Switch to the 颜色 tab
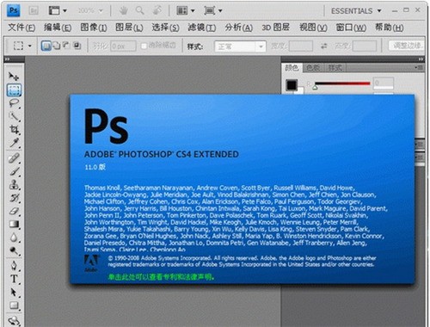The width and height of the screenshot is (430, 327). point(292,68)
